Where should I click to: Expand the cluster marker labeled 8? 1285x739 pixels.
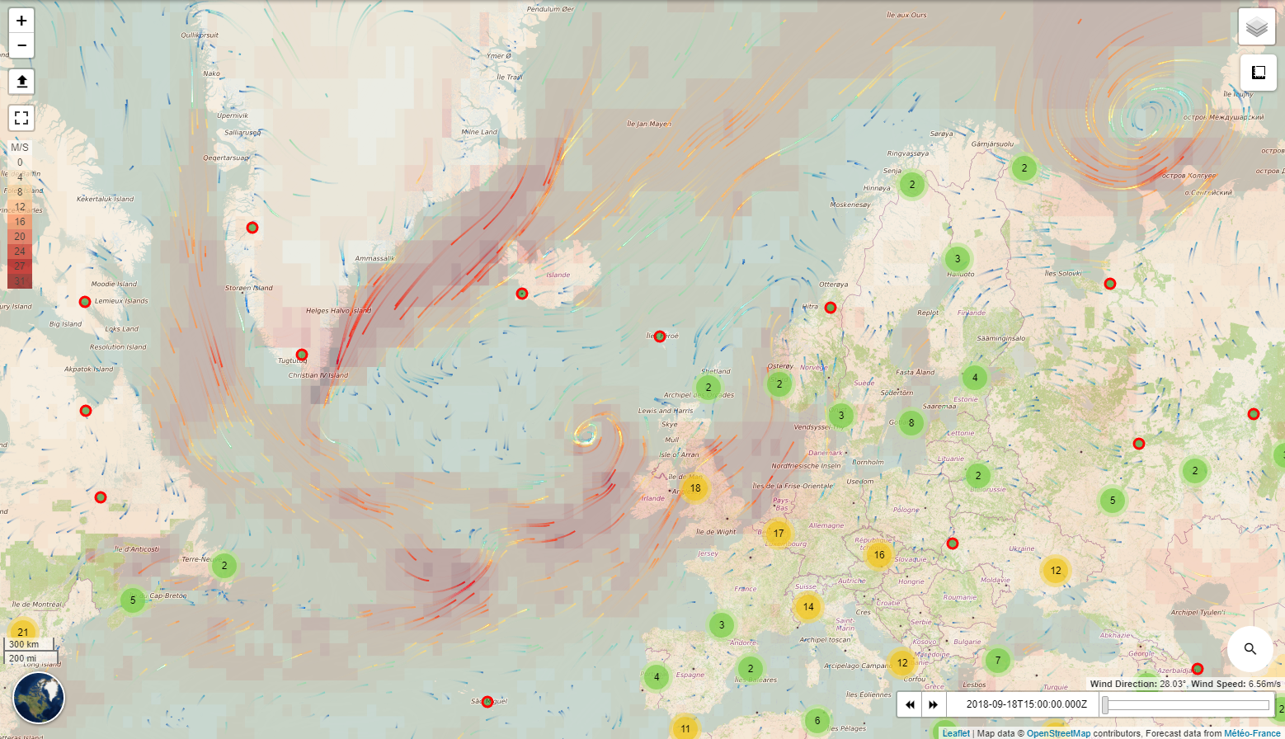click(911, 423)
